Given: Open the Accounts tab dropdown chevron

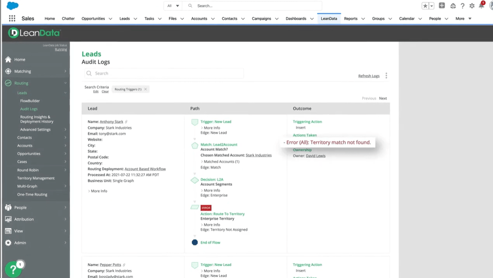Looking at the screenshot, I should pos(213,19).
